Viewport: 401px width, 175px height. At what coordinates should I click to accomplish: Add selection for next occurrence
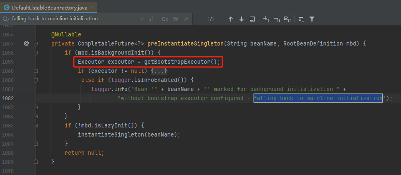pyautogui.click(x=266, y=19)
